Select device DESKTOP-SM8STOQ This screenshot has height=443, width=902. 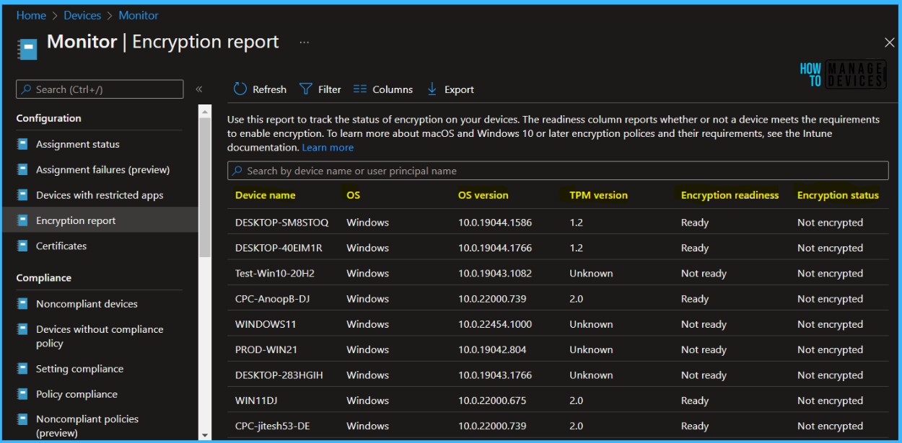(281, 223)
